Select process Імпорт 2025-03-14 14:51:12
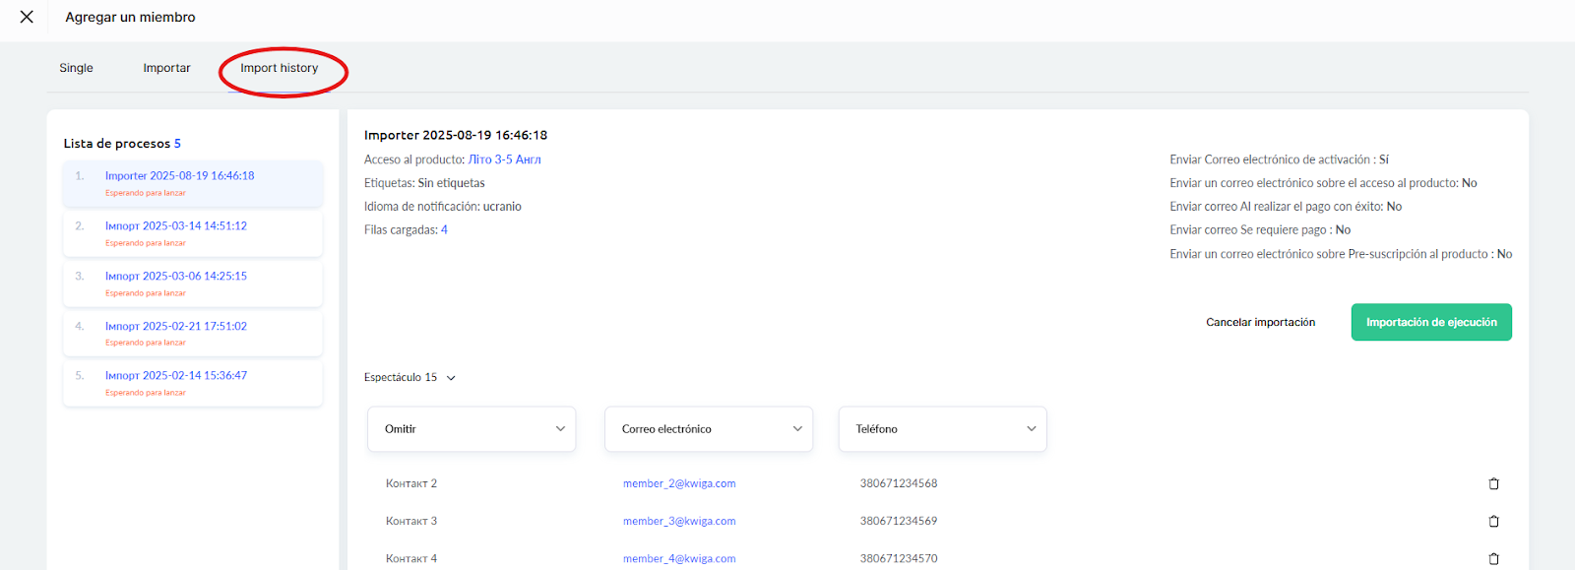 click(x=176, y=226)
